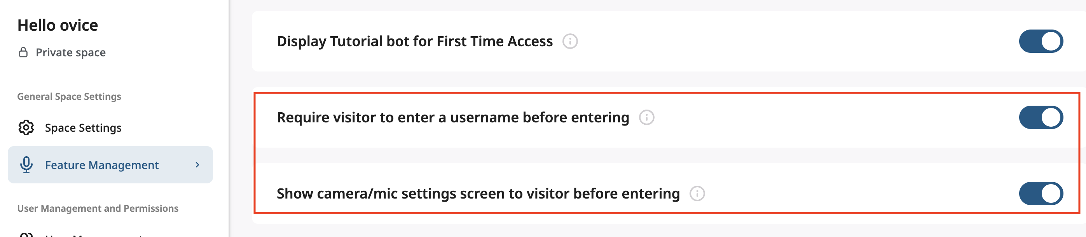1086x237 pixels.
Task: Click the Require visitor username setting label
Action: click(x=453, y=117)
